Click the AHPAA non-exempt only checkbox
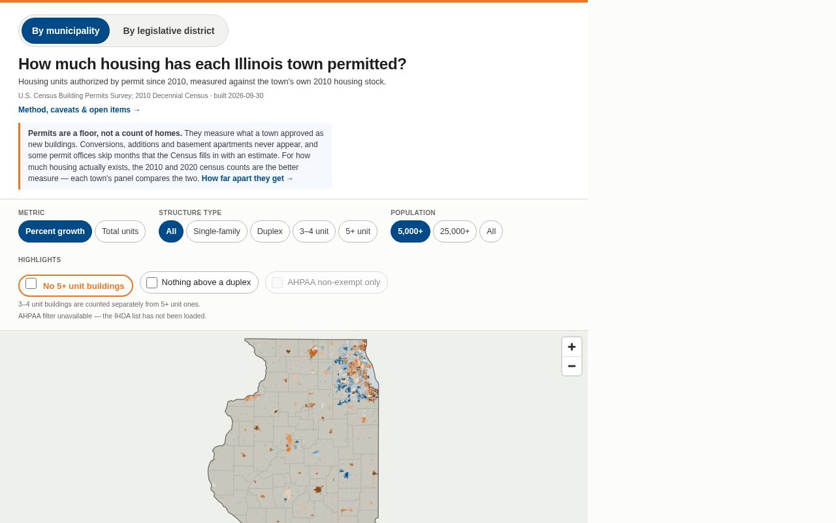The image size is (836, 523). point(277,282)
